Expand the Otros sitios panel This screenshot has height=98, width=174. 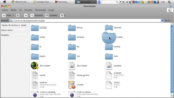pos(7,30)
